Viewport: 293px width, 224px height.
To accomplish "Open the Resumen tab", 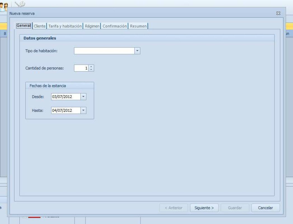I will click(x=138, y=26).
